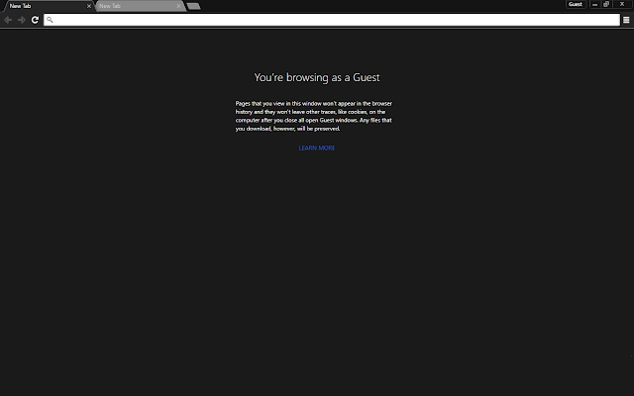Open the Guest profile dropdown

[576, 5]
